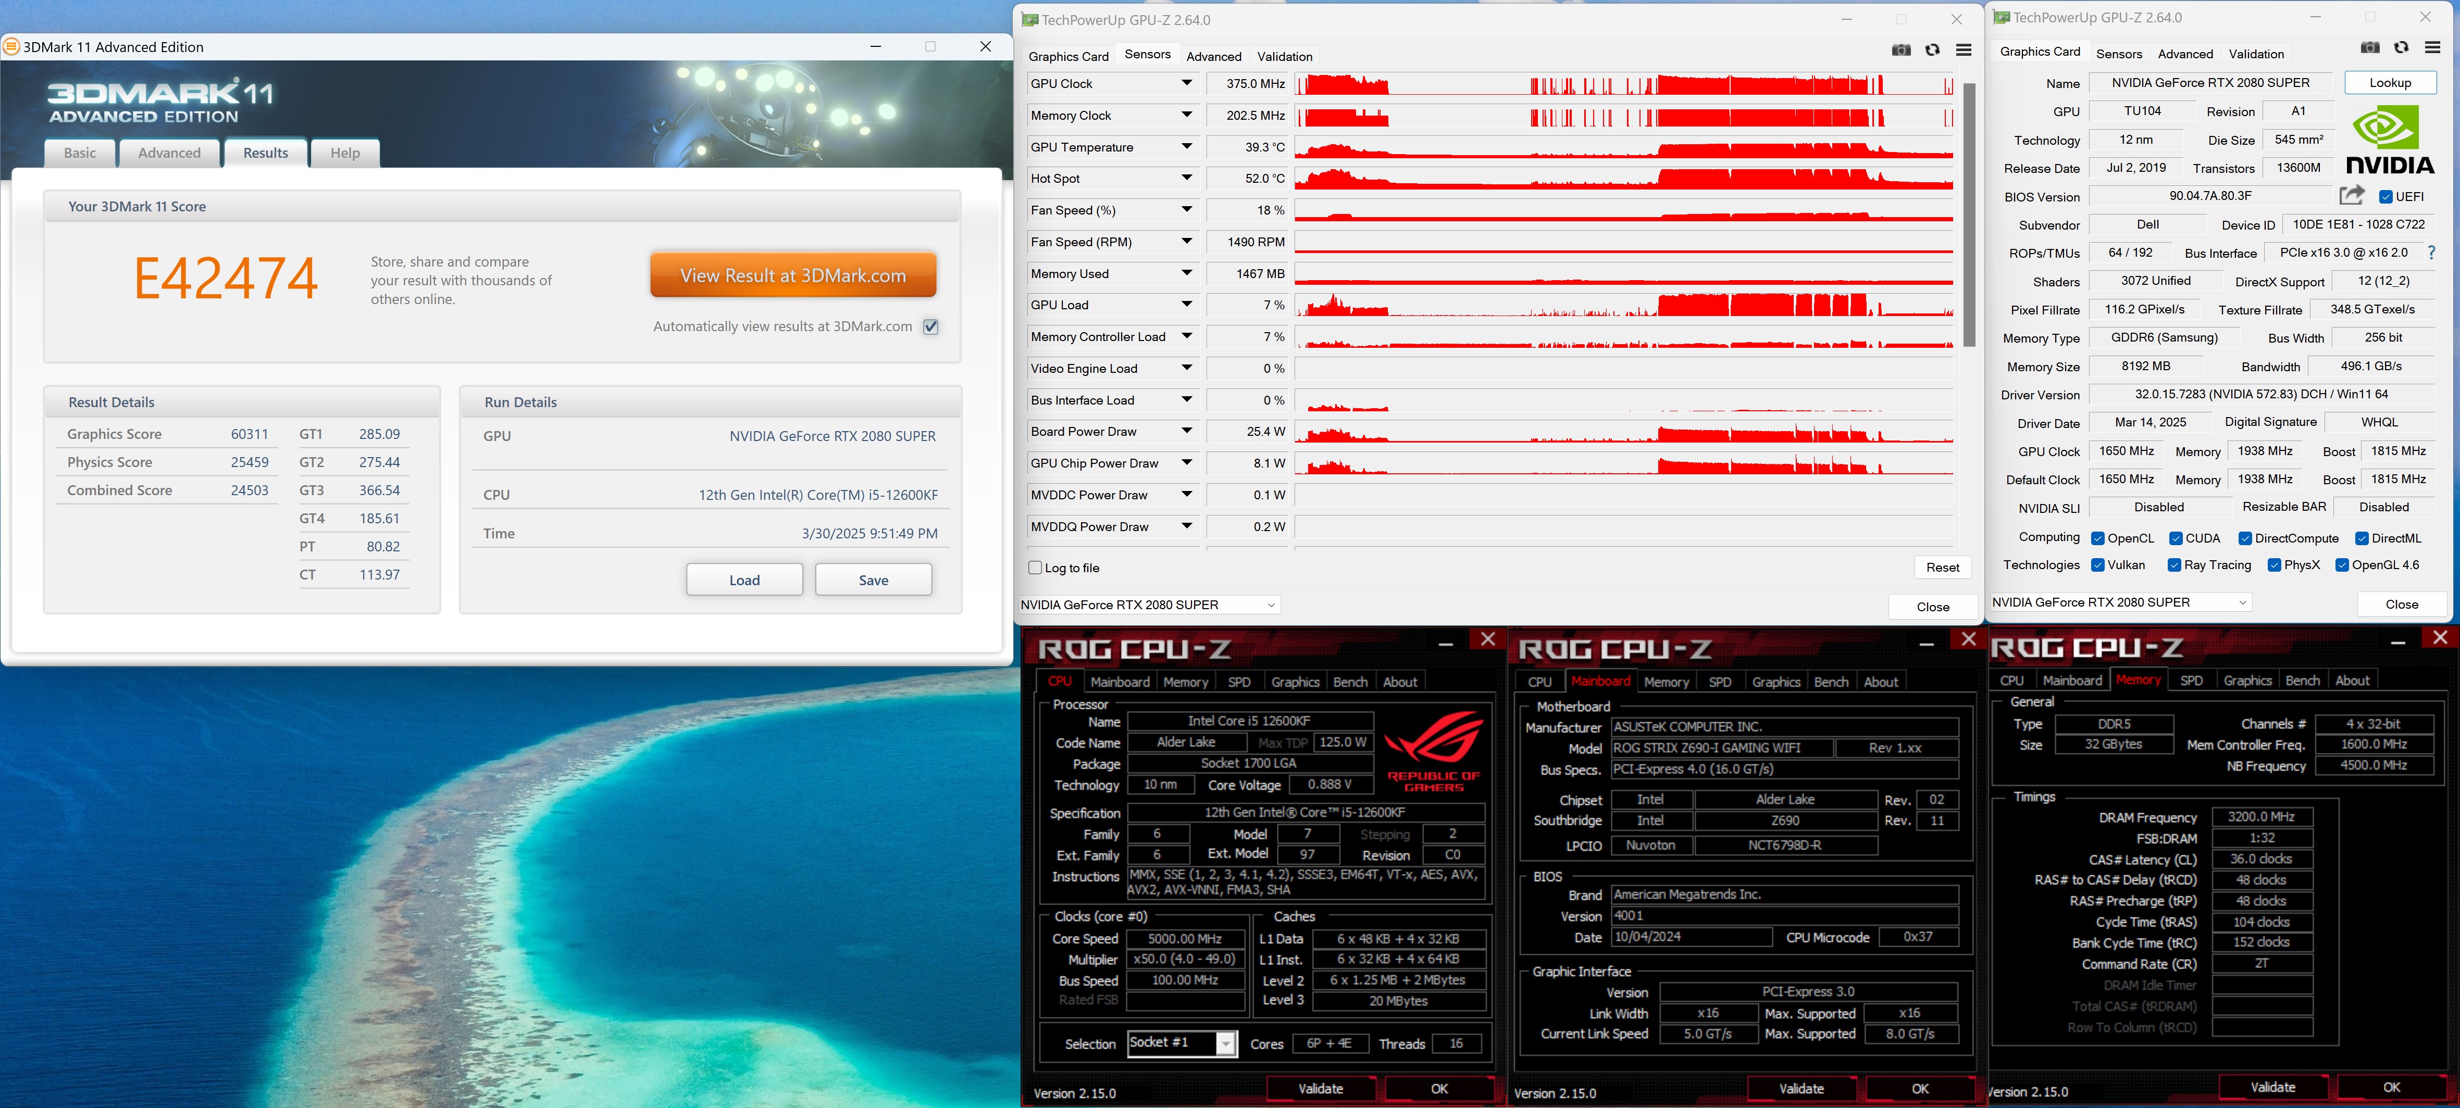Click 3DMark 11 title bar app icon
The height and width of the screenshot is (1108, 2460).
[11, 47]
